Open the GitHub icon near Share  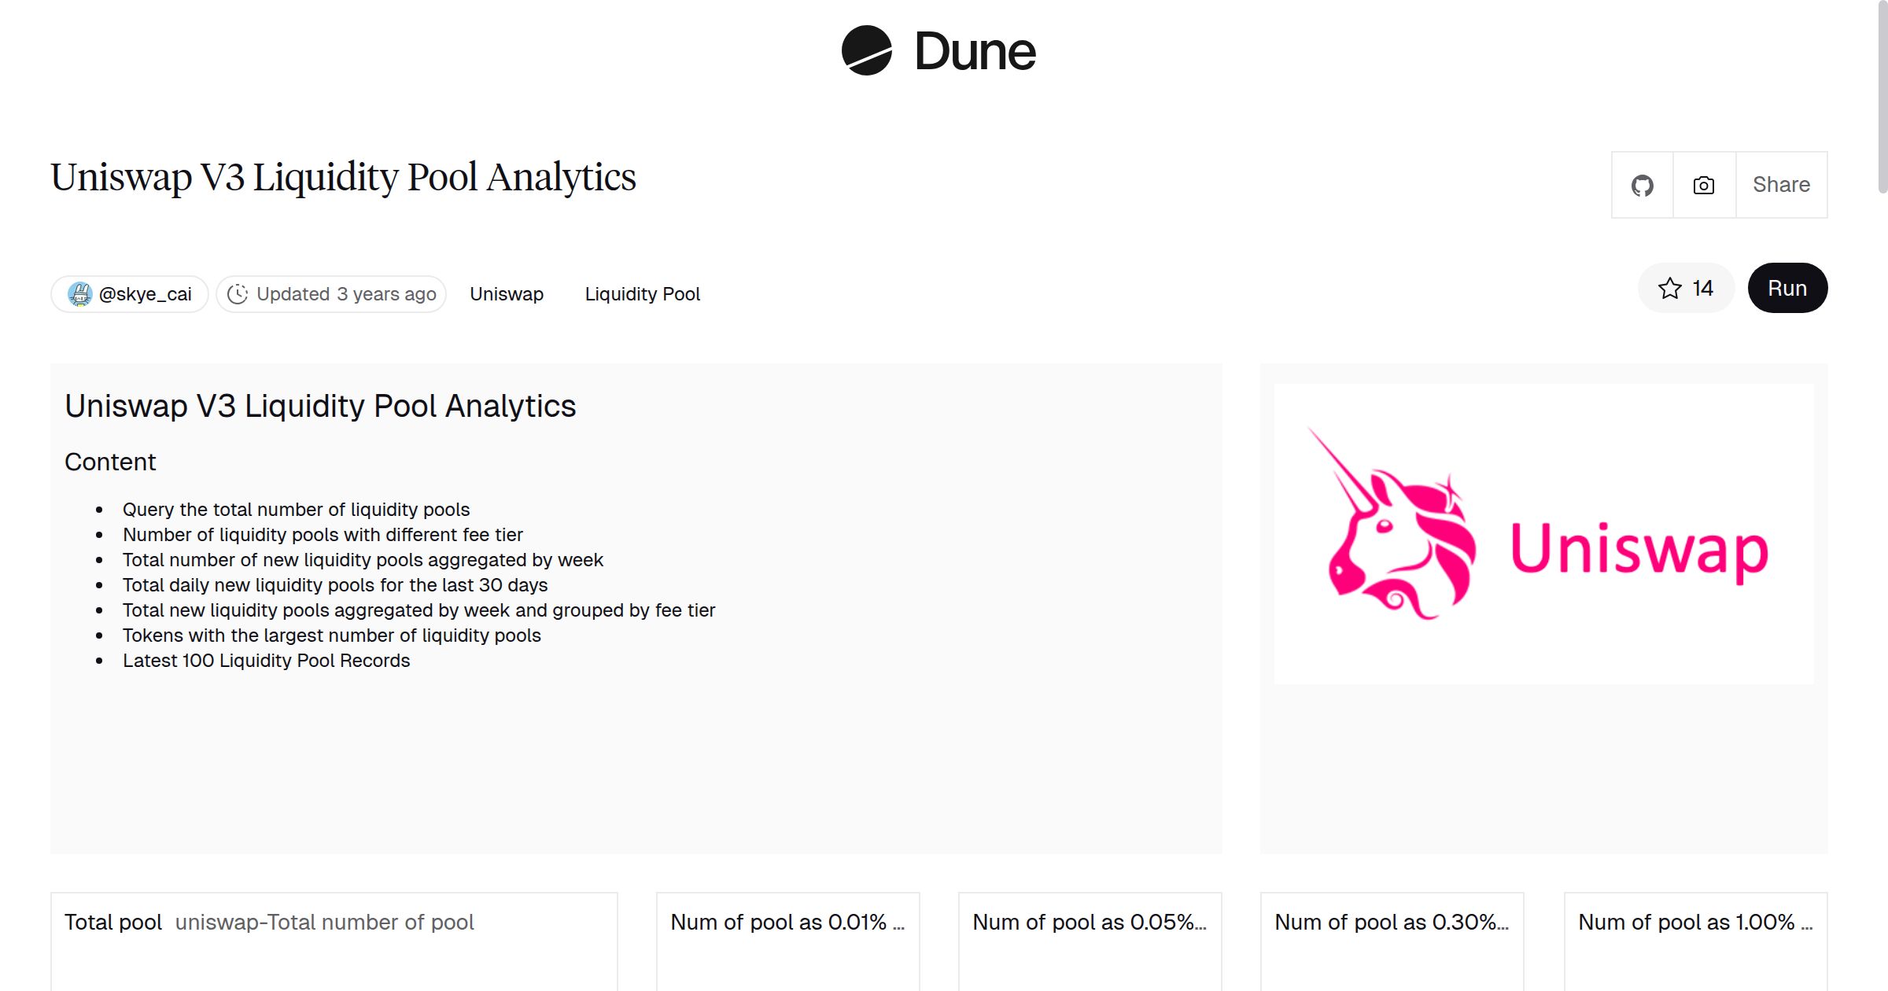pyautogui.click(x=1643, y=184)
